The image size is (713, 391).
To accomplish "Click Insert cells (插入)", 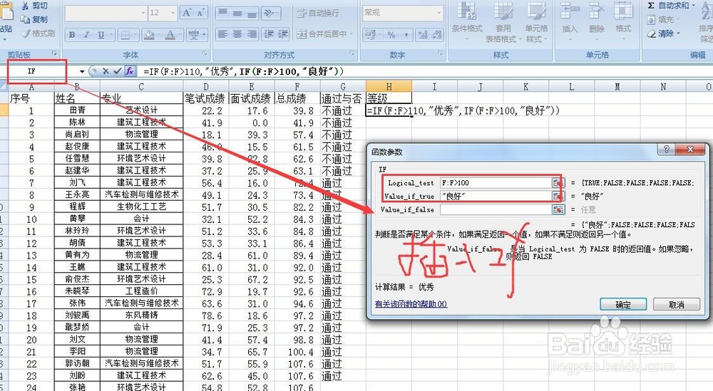I will click(569, 22).
